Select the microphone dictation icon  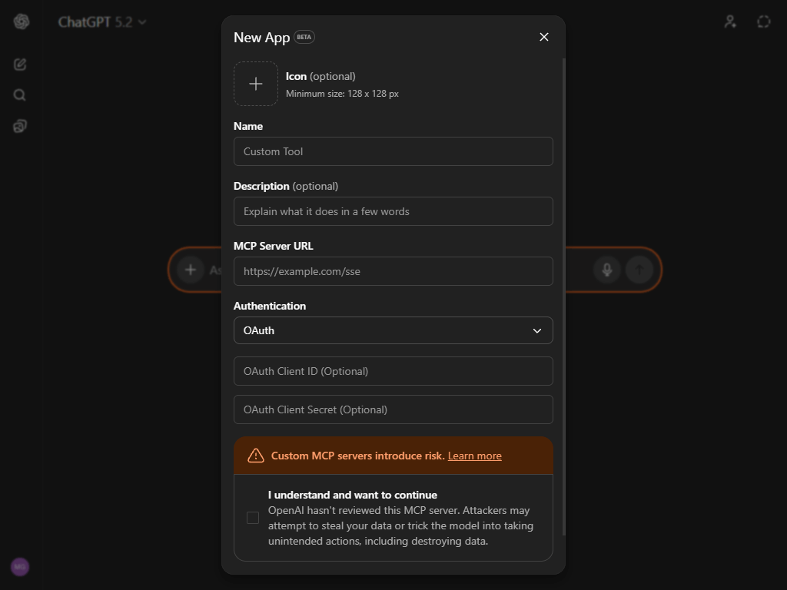606,270
